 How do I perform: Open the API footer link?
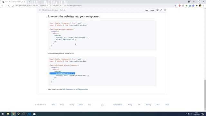point(139,105)
